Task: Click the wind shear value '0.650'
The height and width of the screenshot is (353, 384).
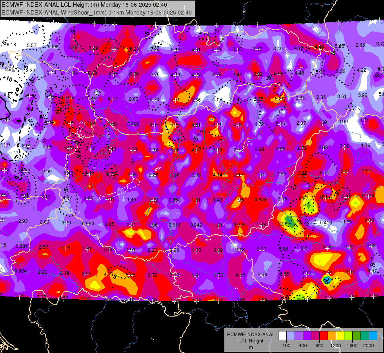Action: point(175,200)
